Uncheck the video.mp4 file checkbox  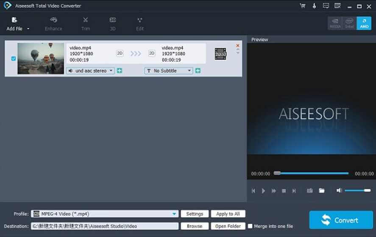[14, 59]
